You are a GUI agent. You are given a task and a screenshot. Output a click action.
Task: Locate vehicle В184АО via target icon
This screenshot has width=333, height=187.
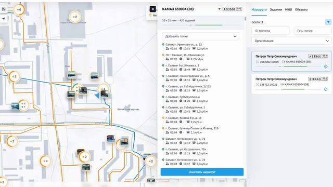click(x=326, y=89)
